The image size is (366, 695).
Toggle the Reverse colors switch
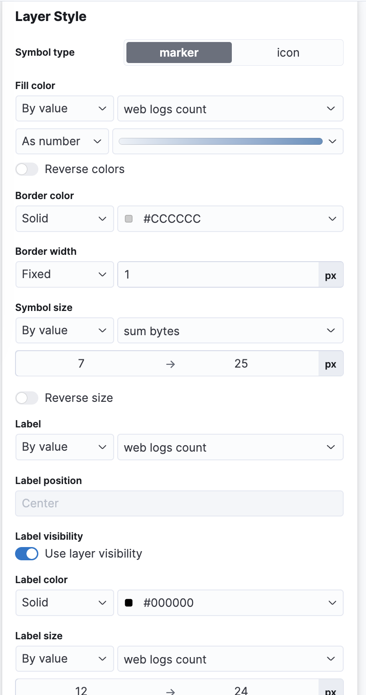coord(27,169)
